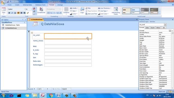The image size is (174, 98).
Task: Insert a Title control
Action: coord(88,8)
